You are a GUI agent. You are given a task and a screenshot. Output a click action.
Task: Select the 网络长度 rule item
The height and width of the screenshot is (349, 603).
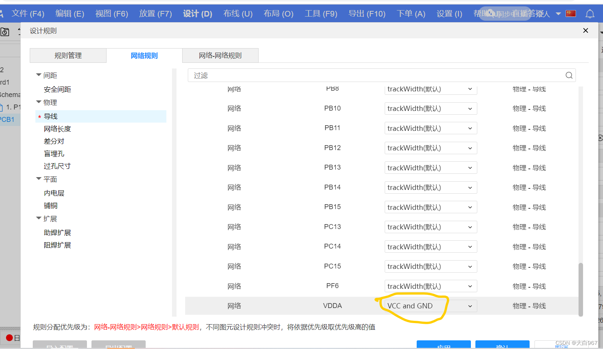coord(57,129)
